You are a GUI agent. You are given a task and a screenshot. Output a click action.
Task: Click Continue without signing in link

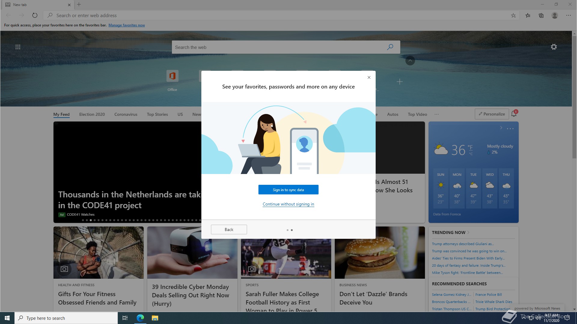click(288, 204)
